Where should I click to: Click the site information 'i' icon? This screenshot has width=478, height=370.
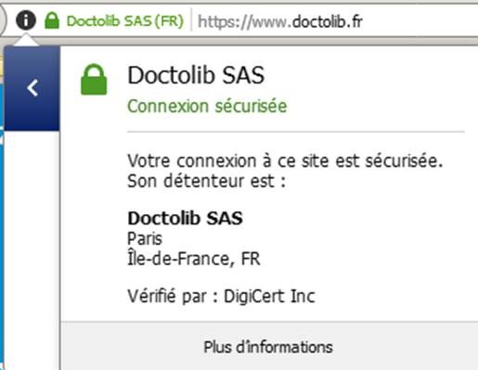[x=26, y=20]
